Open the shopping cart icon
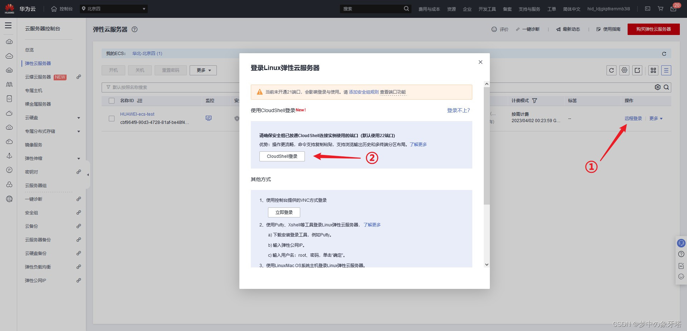Screen dimensions: 687x331 click(x=661, y=9)
